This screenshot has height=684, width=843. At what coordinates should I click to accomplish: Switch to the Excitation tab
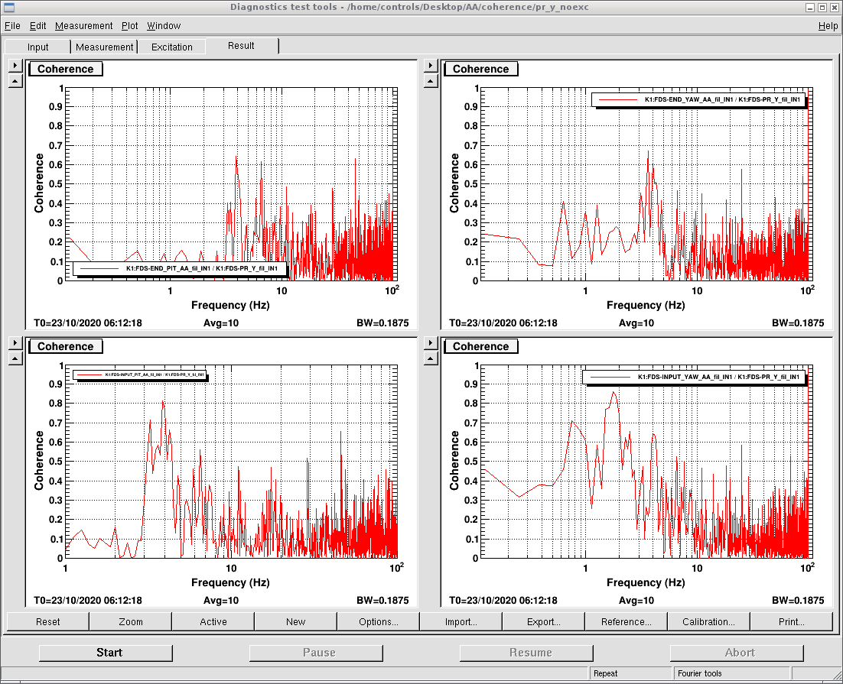[x=171, y=47]
